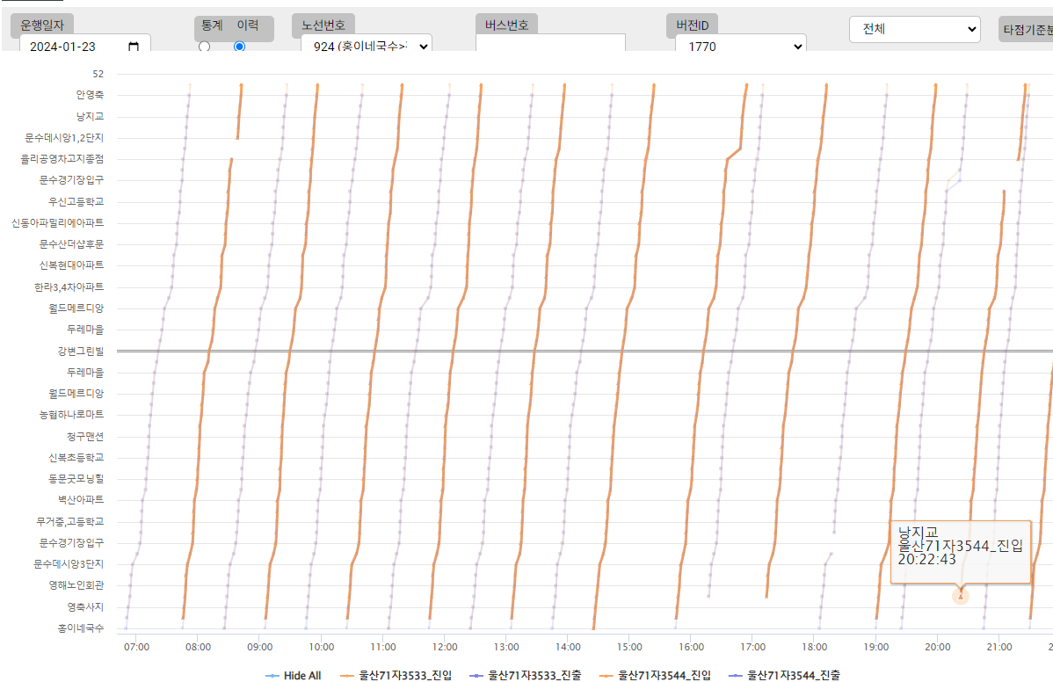Click into the 버스번호 input field
Screen dimensions: 1053x682
550,44
